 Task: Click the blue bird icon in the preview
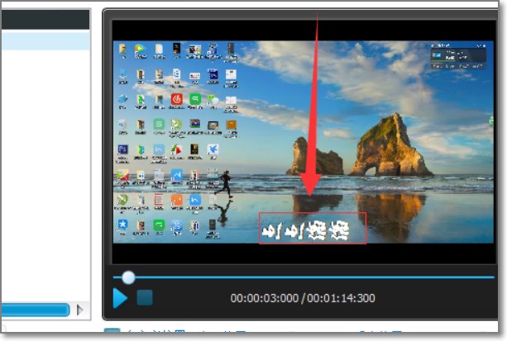pos(213,149)
